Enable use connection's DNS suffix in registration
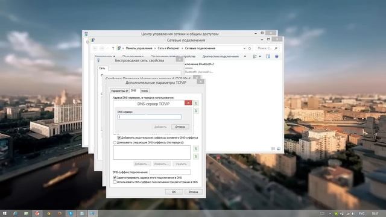Image resolution: width=386 pixels, height=217 pixels. [x=115, y=182]
